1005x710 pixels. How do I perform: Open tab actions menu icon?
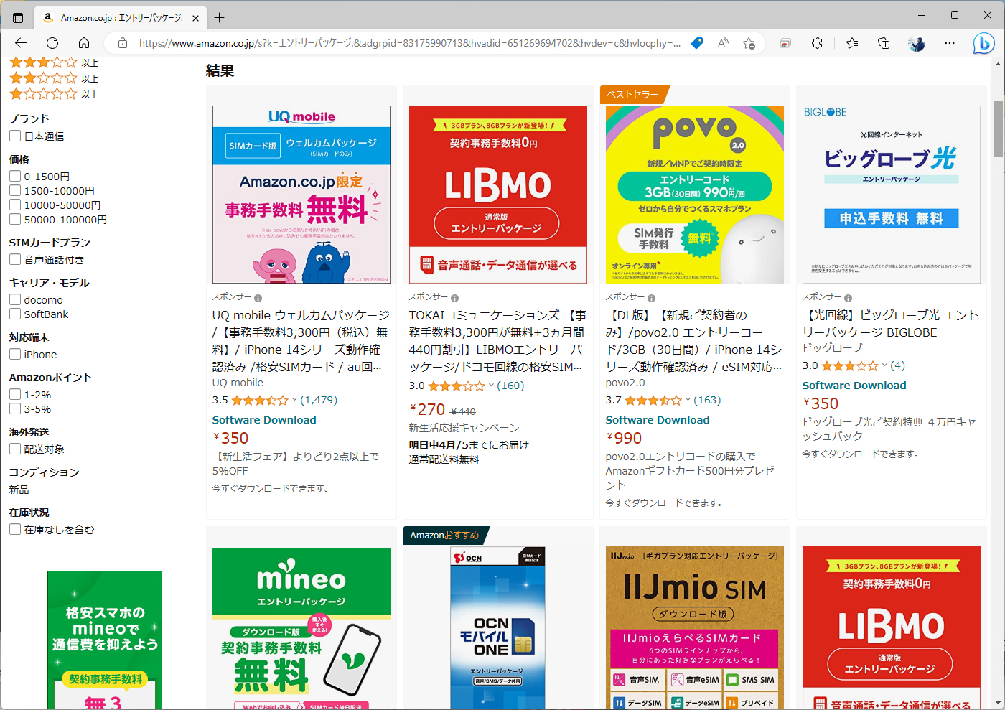click(x=18, y=17)
